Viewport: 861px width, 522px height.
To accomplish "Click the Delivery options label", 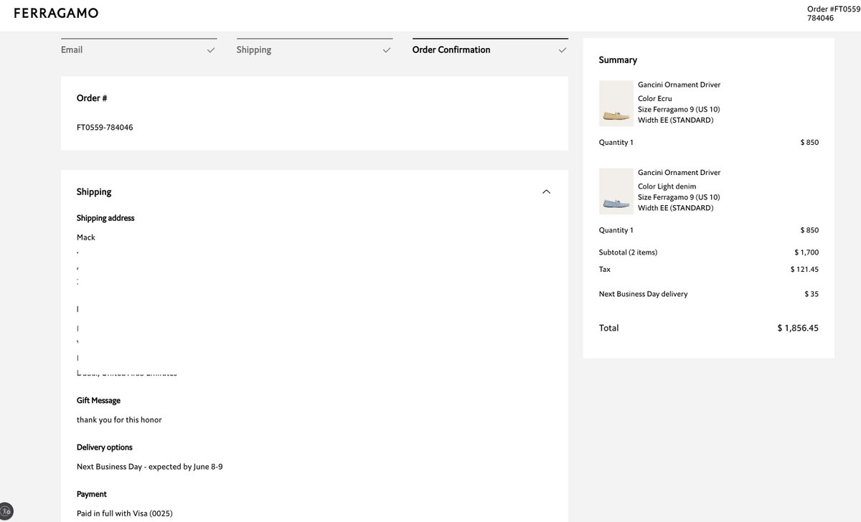I will coord(105,447).
